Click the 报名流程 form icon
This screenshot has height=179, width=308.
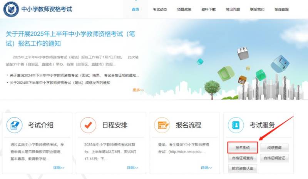pos(162,125)
